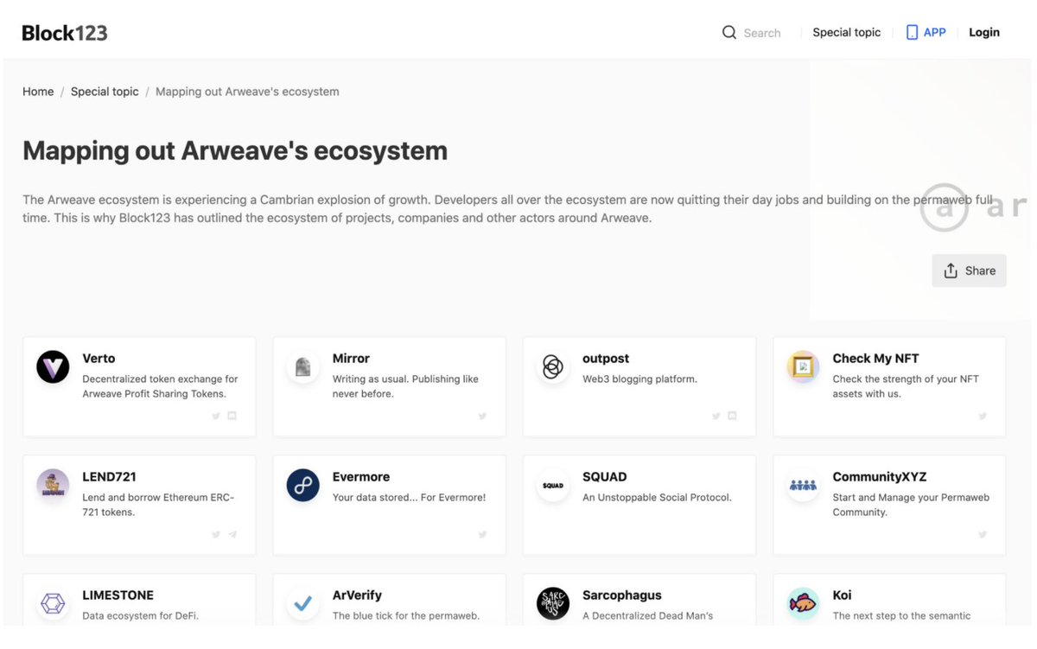Screen dimensions: 1037x649
Task: Click the phone icon next to APP
Action: [x=912, y=33]
